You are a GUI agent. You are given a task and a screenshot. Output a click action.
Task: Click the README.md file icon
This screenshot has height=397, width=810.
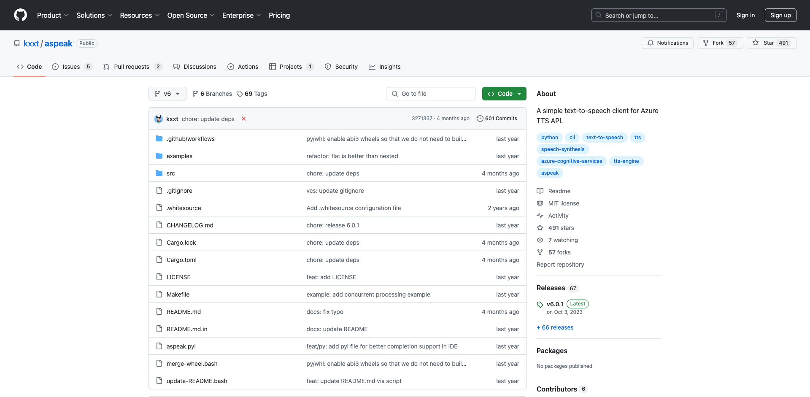pos(159,312)
